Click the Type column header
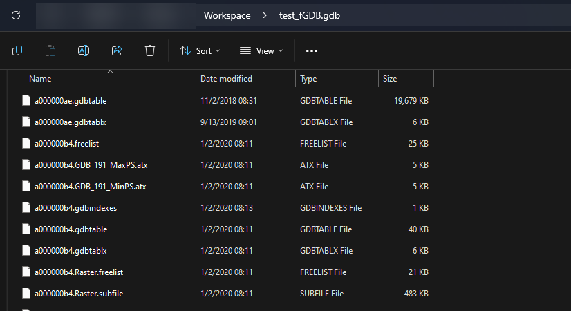 click(x=308, y=79)
